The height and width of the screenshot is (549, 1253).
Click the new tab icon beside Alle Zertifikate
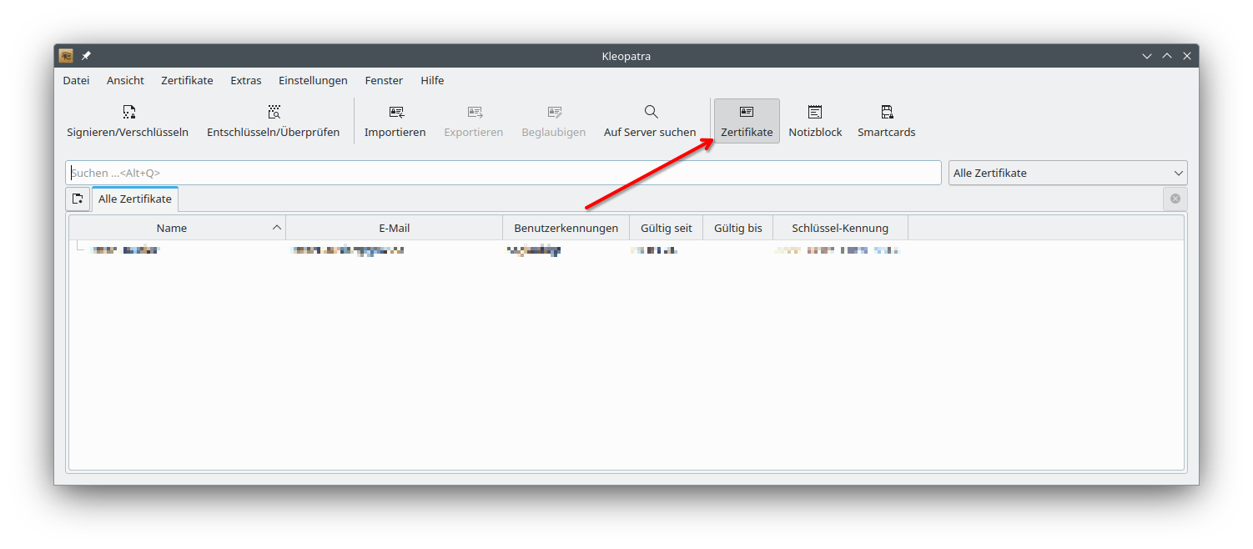coord(78,199)
